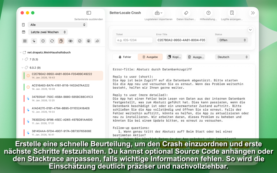The height and width of the screenshot is (173, 277).
Task: Toggle the exclamation mark circle filter
Action: (x=43, y=41)
